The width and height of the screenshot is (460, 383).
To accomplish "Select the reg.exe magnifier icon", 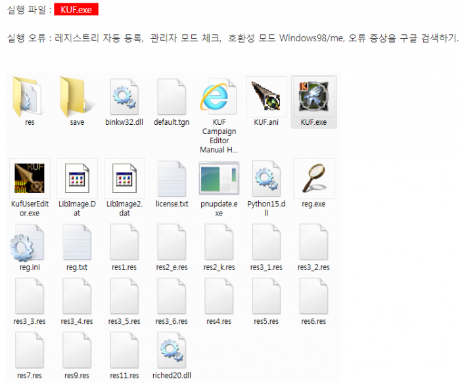I will [x=313, y=178].
